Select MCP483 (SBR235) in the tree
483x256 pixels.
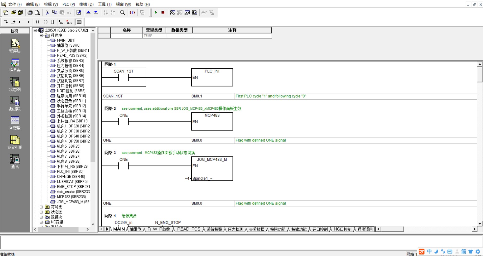coord(71,197)
